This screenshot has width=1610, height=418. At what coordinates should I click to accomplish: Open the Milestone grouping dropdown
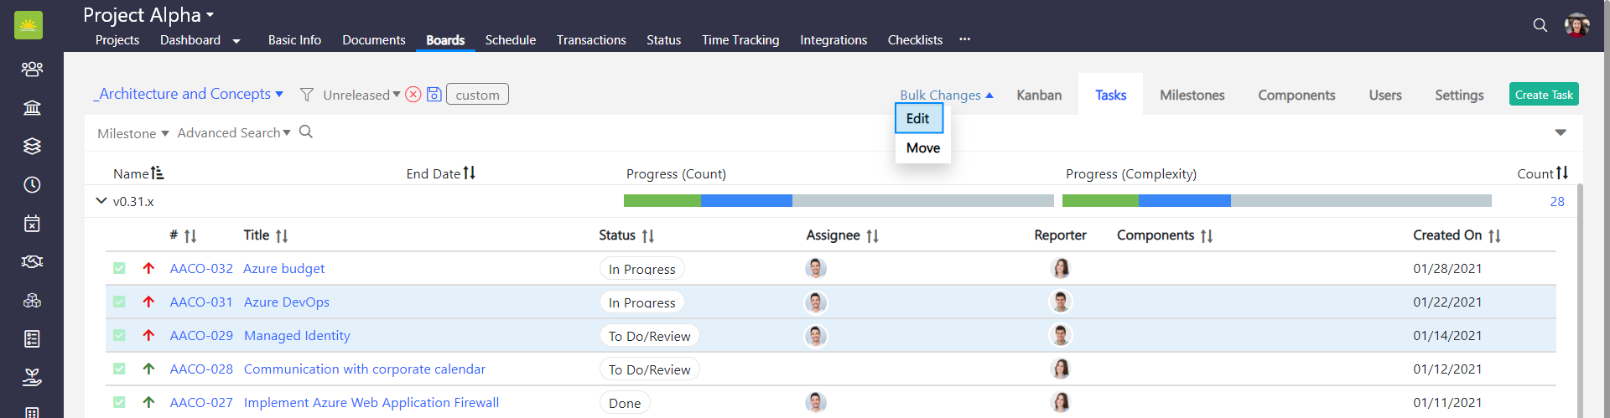pyautogui.click(x=132, y=133)
